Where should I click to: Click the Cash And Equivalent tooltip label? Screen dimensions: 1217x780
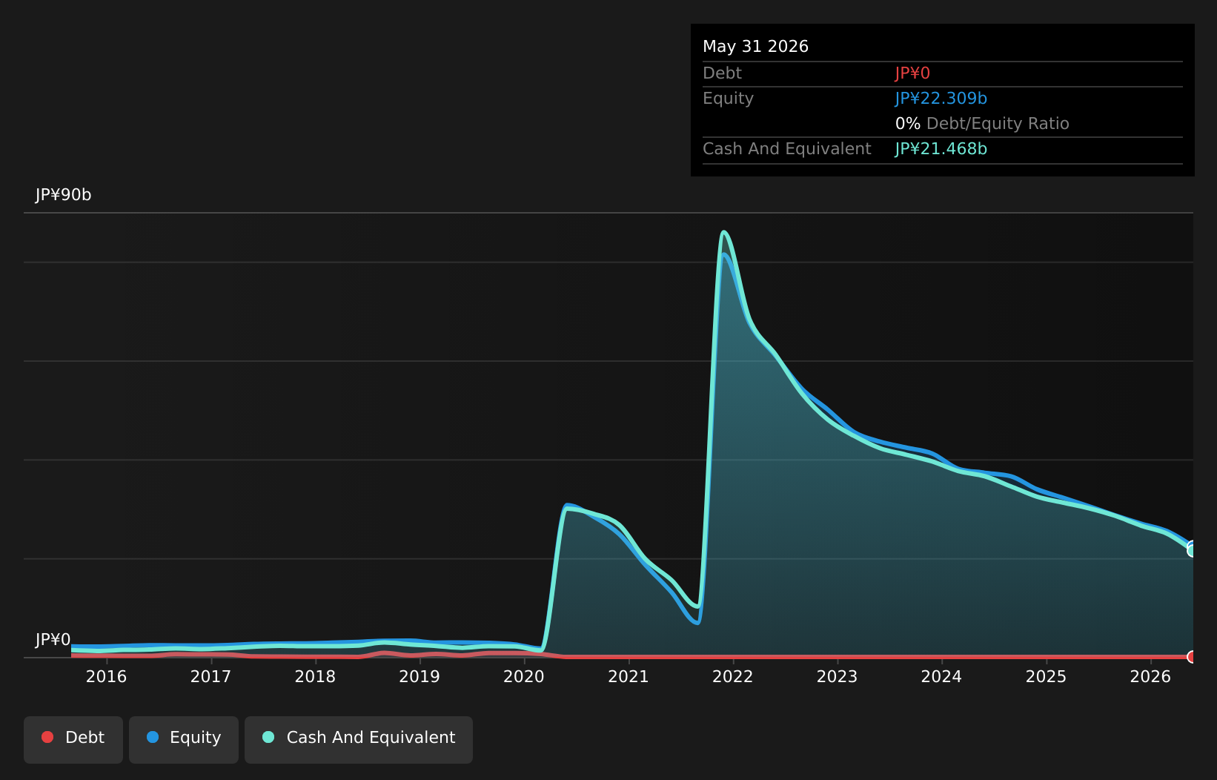(786, 149)
